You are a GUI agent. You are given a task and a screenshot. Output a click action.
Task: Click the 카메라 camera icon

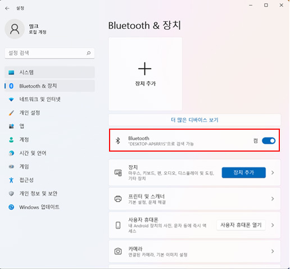[x=118, y=251]
